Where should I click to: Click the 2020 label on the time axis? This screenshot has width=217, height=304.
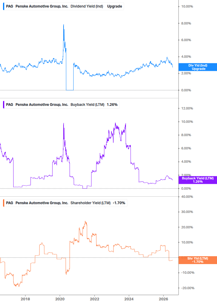[x=60, y=299]
